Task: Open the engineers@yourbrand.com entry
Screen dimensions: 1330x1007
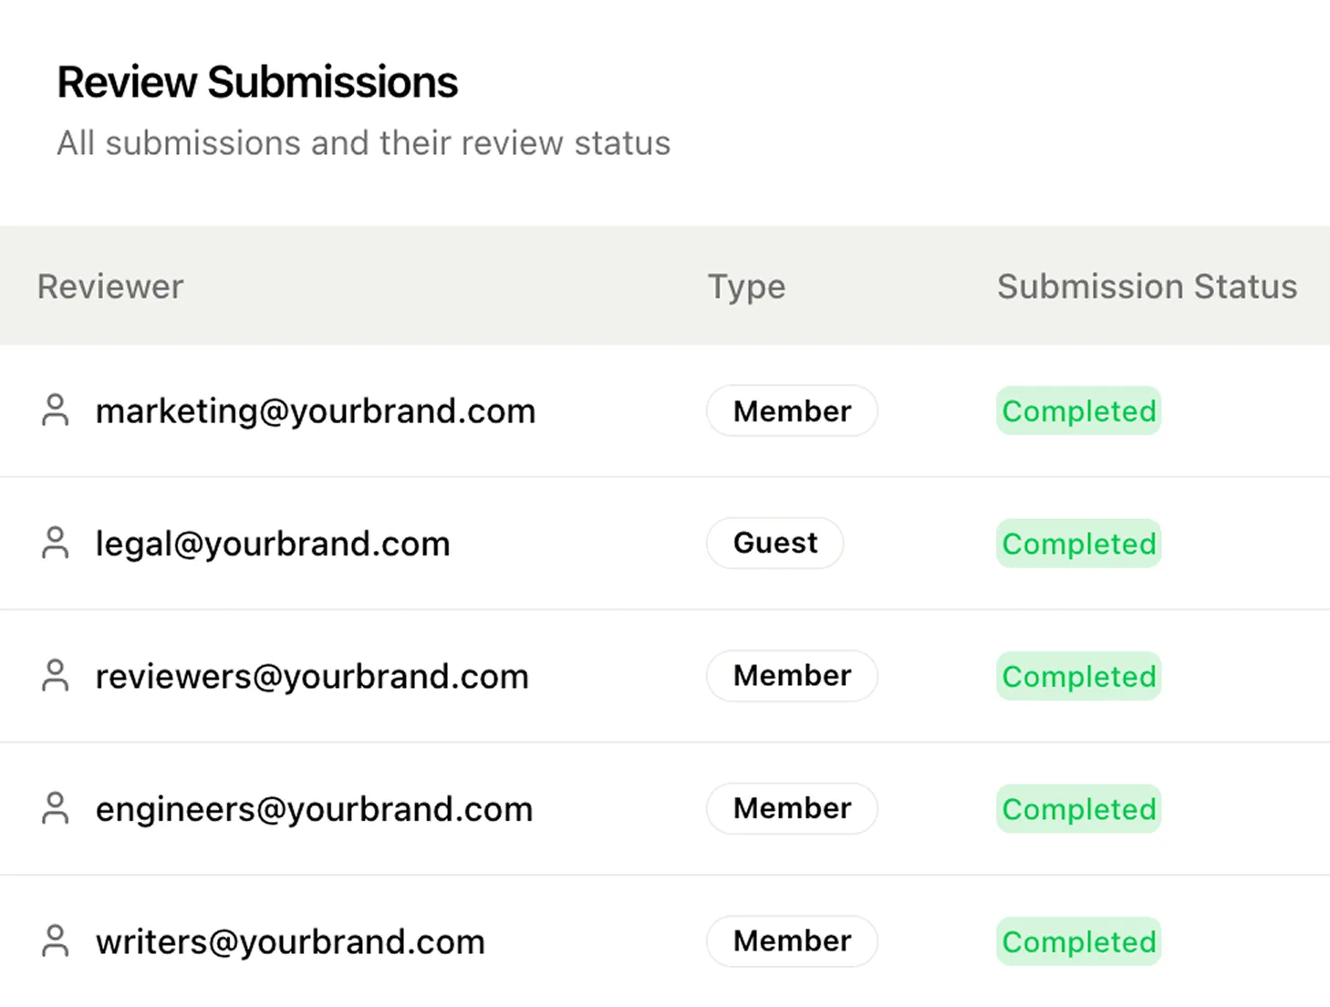Action: (314, 809)
